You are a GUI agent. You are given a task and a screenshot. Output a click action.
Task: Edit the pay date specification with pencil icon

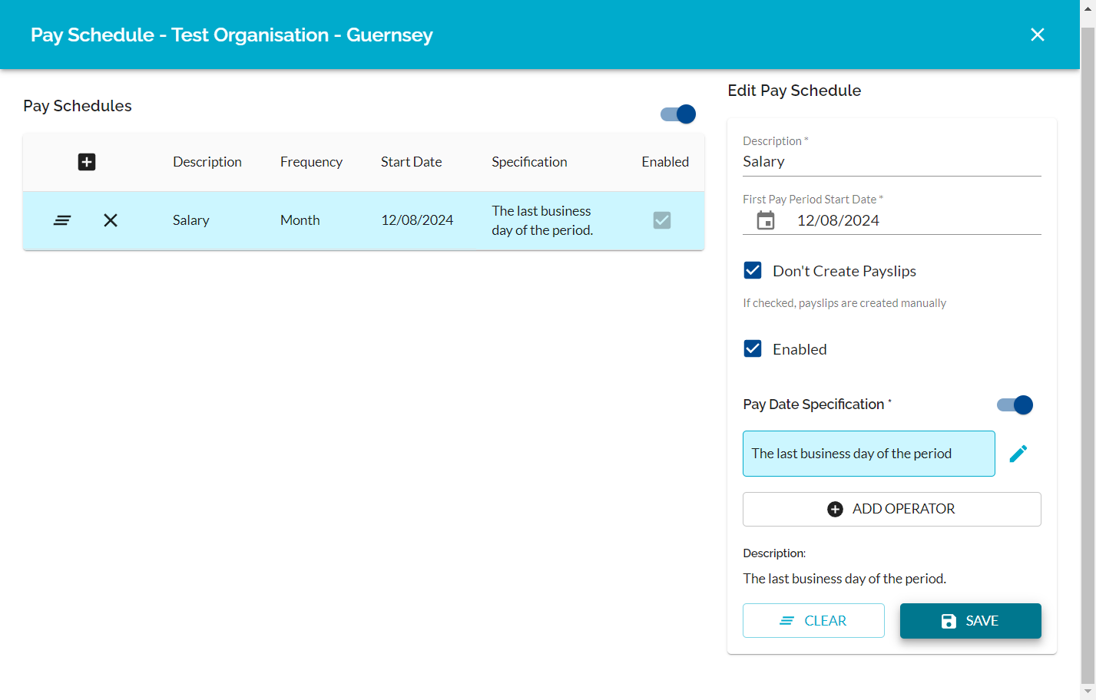1018,454
